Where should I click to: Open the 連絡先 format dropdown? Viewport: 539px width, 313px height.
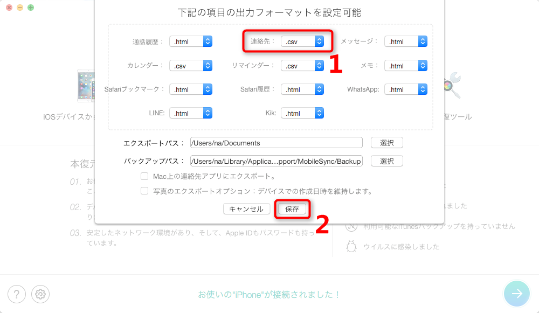point(302,41)
